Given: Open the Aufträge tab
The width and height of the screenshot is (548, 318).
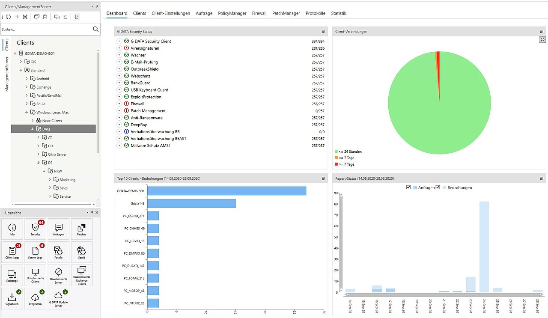Looking at the screenshot, I should [204, 13].
